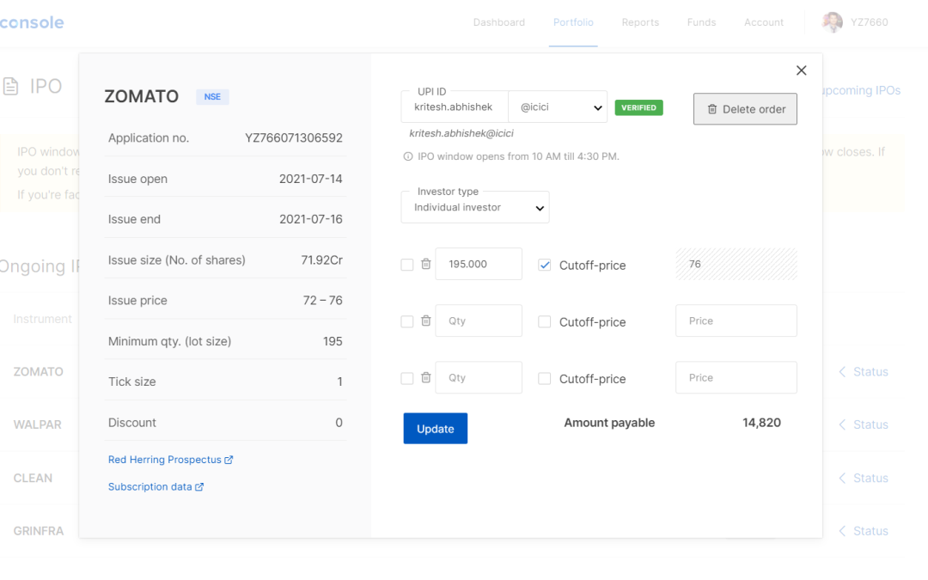
Task: Click trash icon in third bid row
Action: click(x=425, y=377)
